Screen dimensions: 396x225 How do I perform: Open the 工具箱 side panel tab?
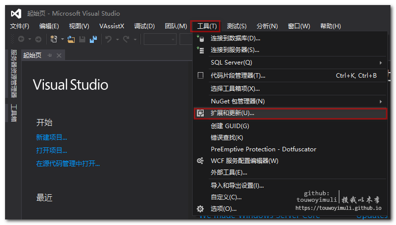point(14,113)
